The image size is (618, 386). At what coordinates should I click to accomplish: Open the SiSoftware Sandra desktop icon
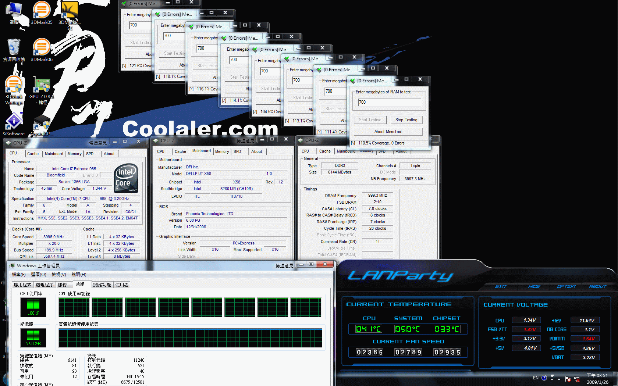coord(14,124)
